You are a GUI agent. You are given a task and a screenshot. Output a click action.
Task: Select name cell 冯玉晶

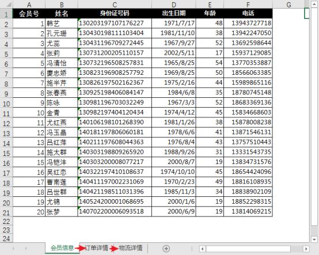[61, 132]
